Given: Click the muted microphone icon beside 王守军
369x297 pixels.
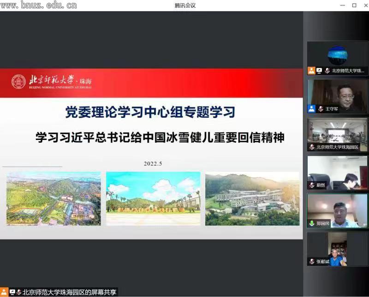Looking at the screenshot, I should pos(320,109).
